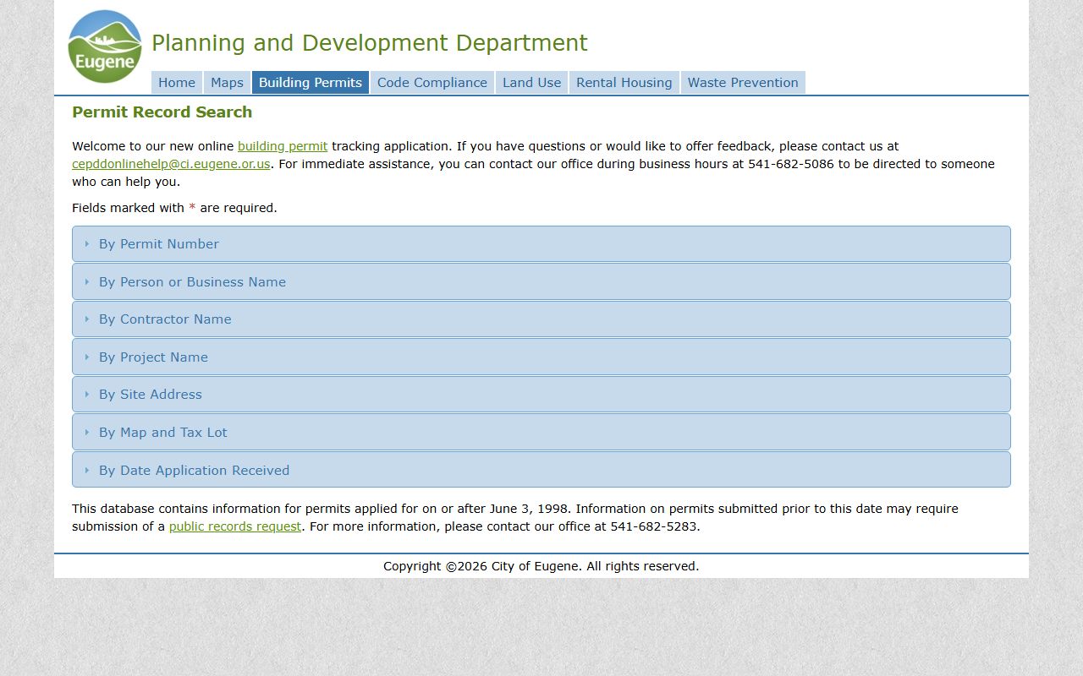This screenshot has height=676, width=1083.
Task: Click the Permit Record Search heading
Action: 162,112
